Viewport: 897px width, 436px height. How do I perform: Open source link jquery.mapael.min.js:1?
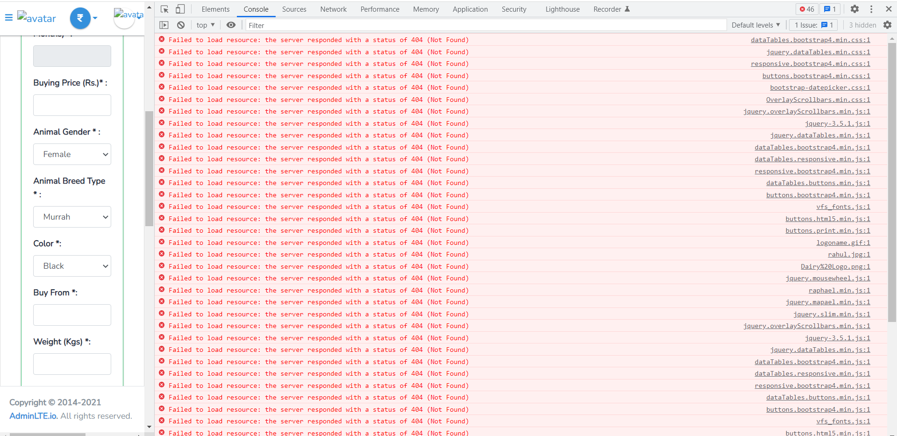[828, 302]
